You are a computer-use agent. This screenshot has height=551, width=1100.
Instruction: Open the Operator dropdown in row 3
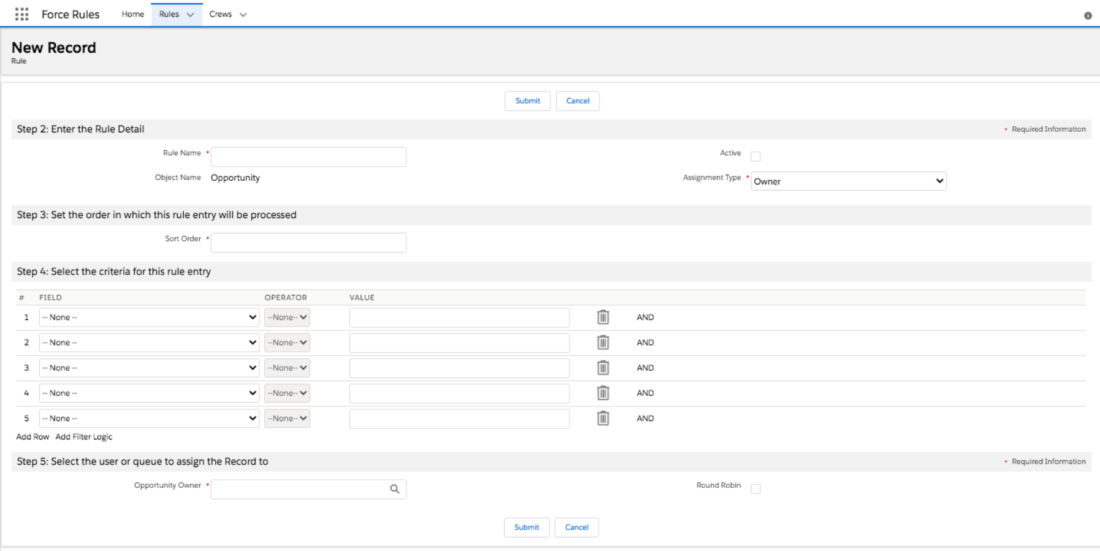pyautogui.click(x=287, y=368)
